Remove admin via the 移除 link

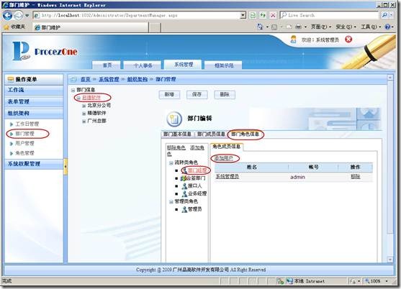point(355,176)
